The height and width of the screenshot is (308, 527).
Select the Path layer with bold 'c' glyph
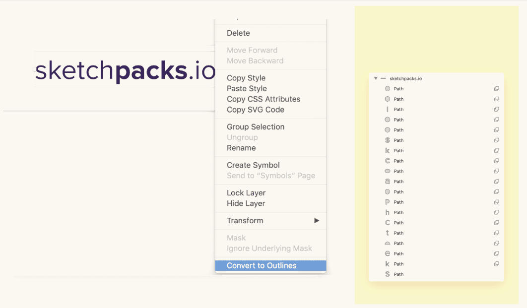click(x=436, y=161)
